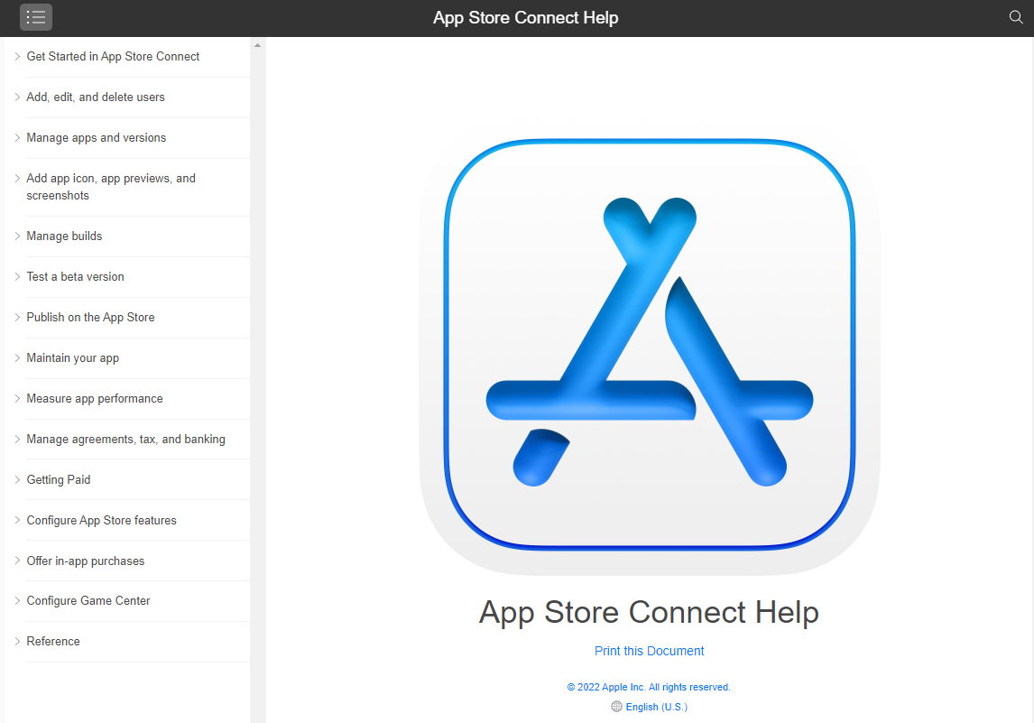Toggle the table of contents sidebar button
This screenshot has width=1034, height=723.
pos(36,17)
